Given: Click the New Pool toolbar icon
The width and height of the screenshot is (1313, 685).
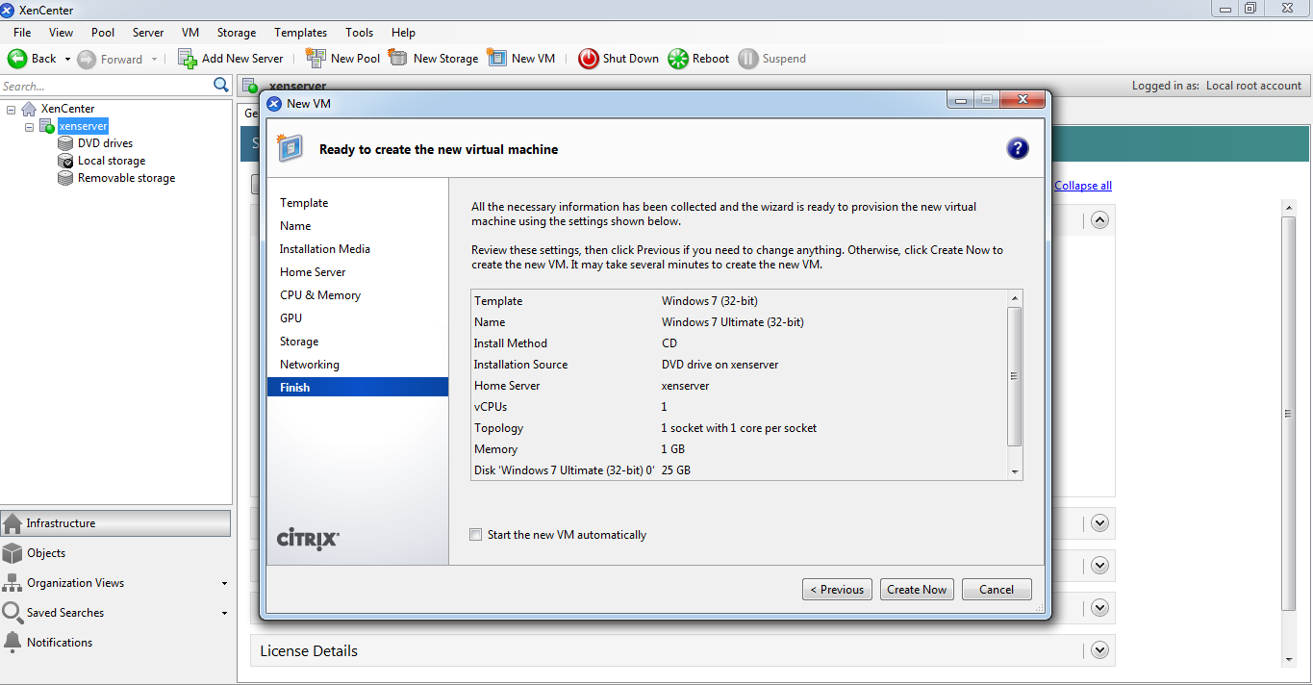Looking at the screenshot, I should pos(316,58).
